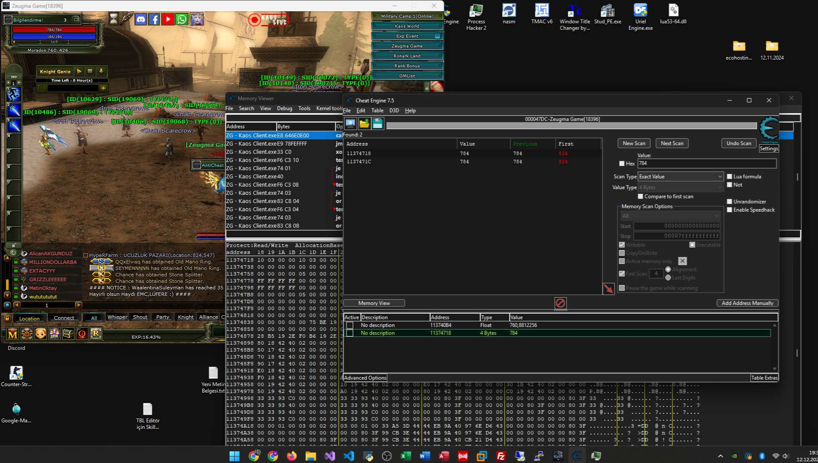This screenshot has height=463, width=818.
Task: Open the memory region All dropdown
Action: click(670, 216)
